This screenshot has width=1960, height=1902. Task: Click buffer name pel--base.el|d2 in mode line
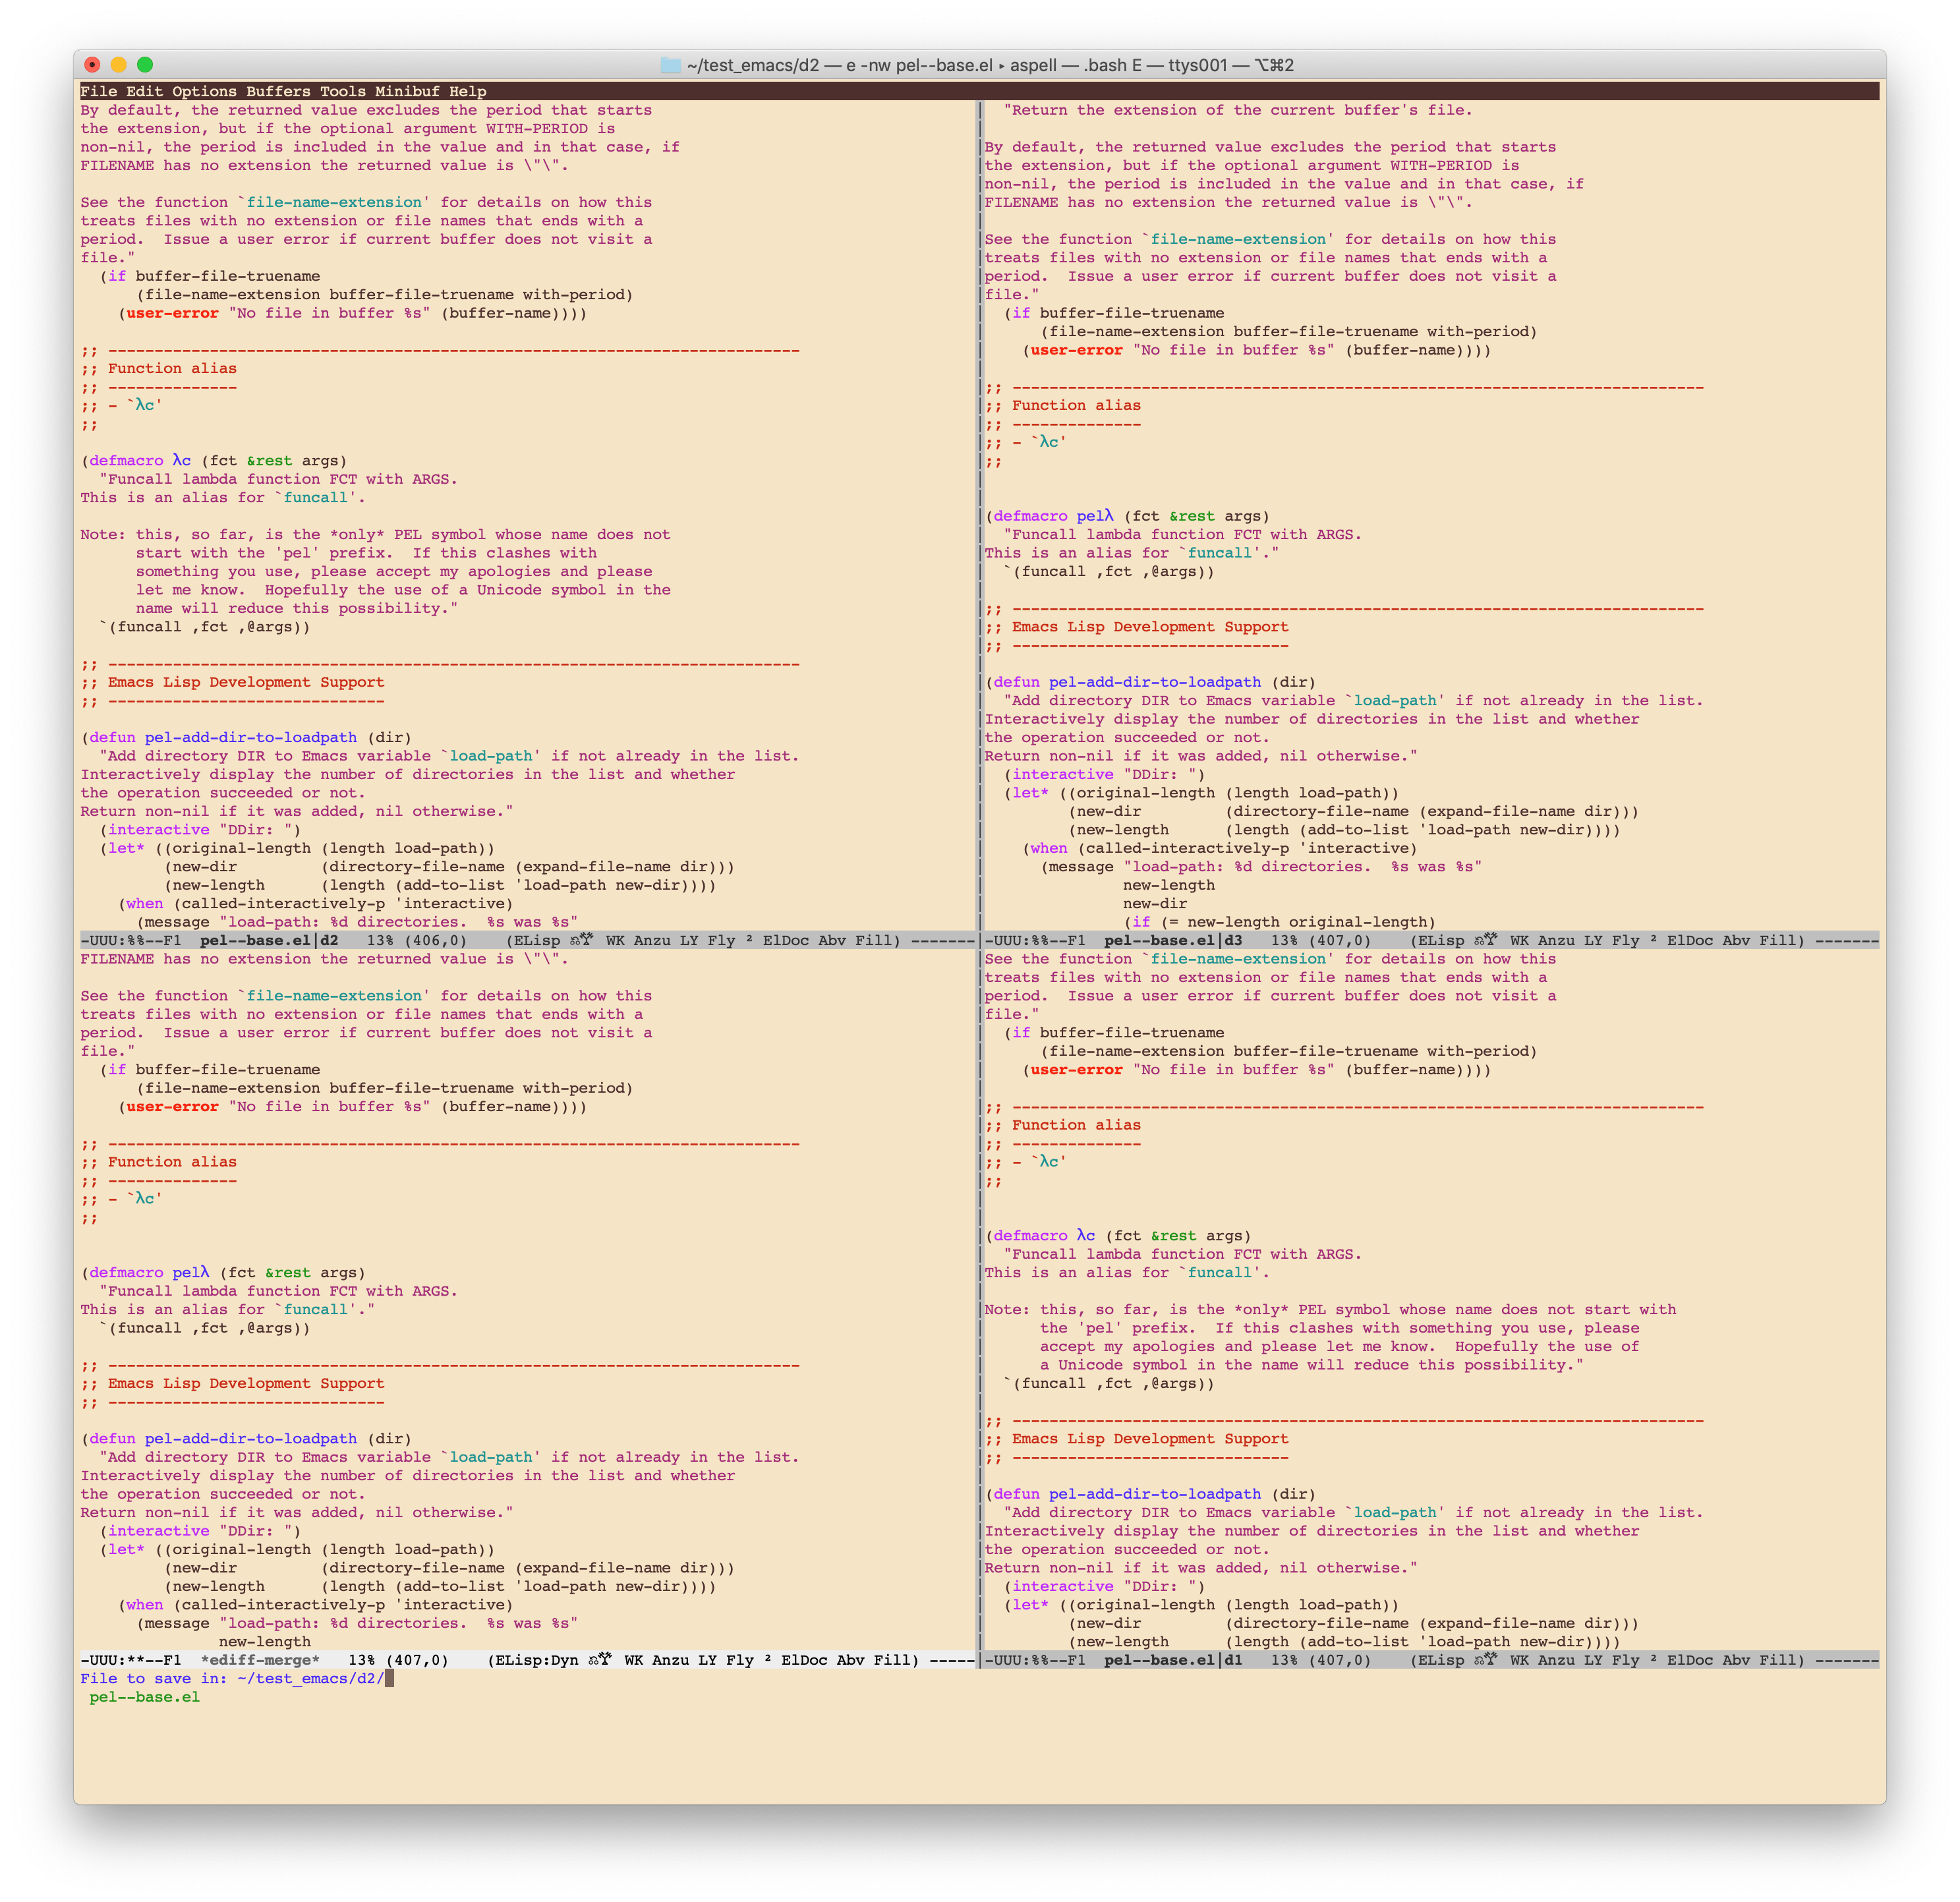[269, 940]
